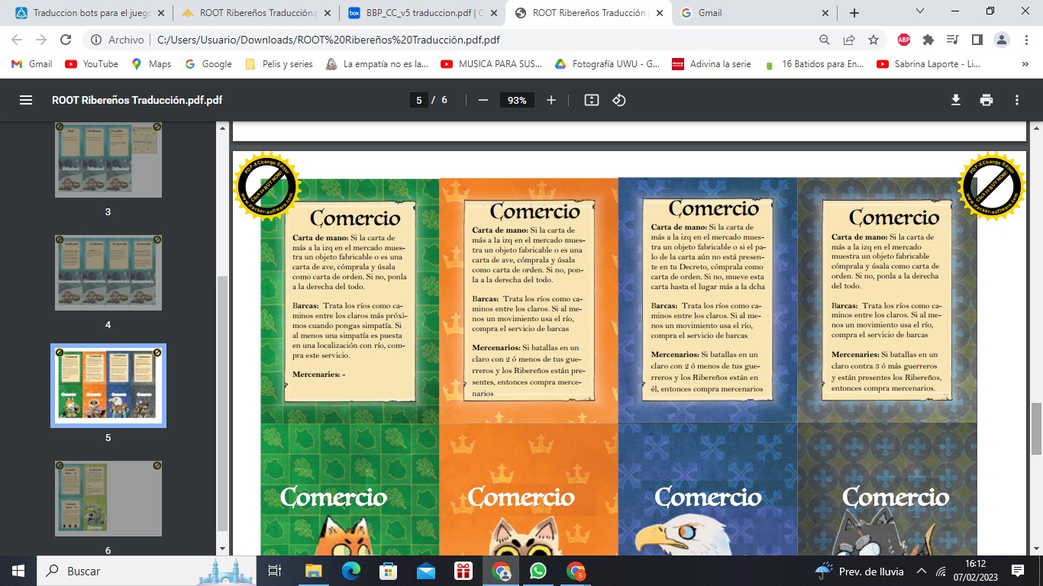Click the thumbnail sidebar scrollbar
Image resolution: width=1043 pixels, height=586 pixels.
223,403
